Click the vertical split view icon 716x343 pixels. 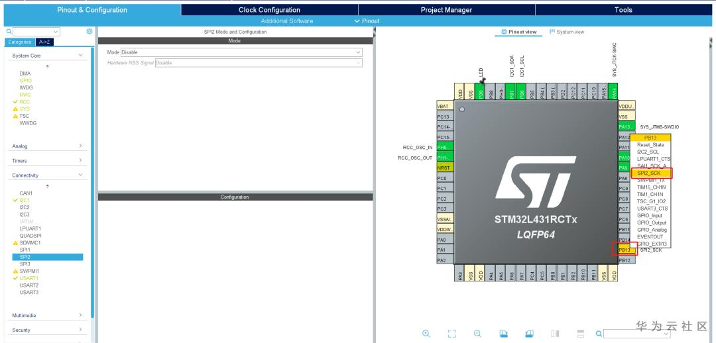[555, 334]
